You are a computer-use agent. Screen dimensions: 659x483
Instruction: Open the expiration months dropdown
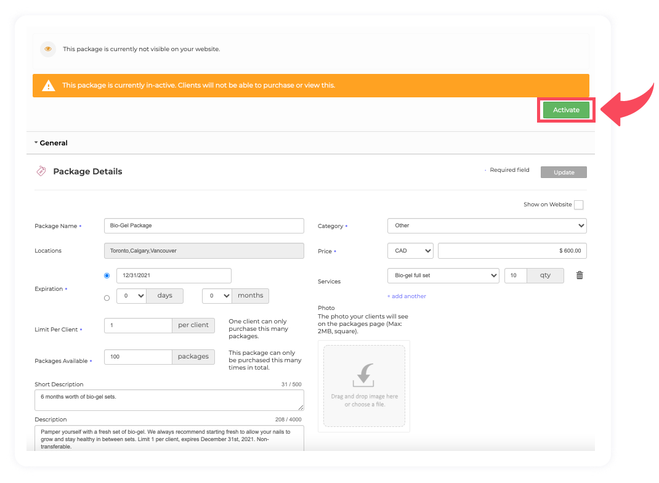click(217, 296)
